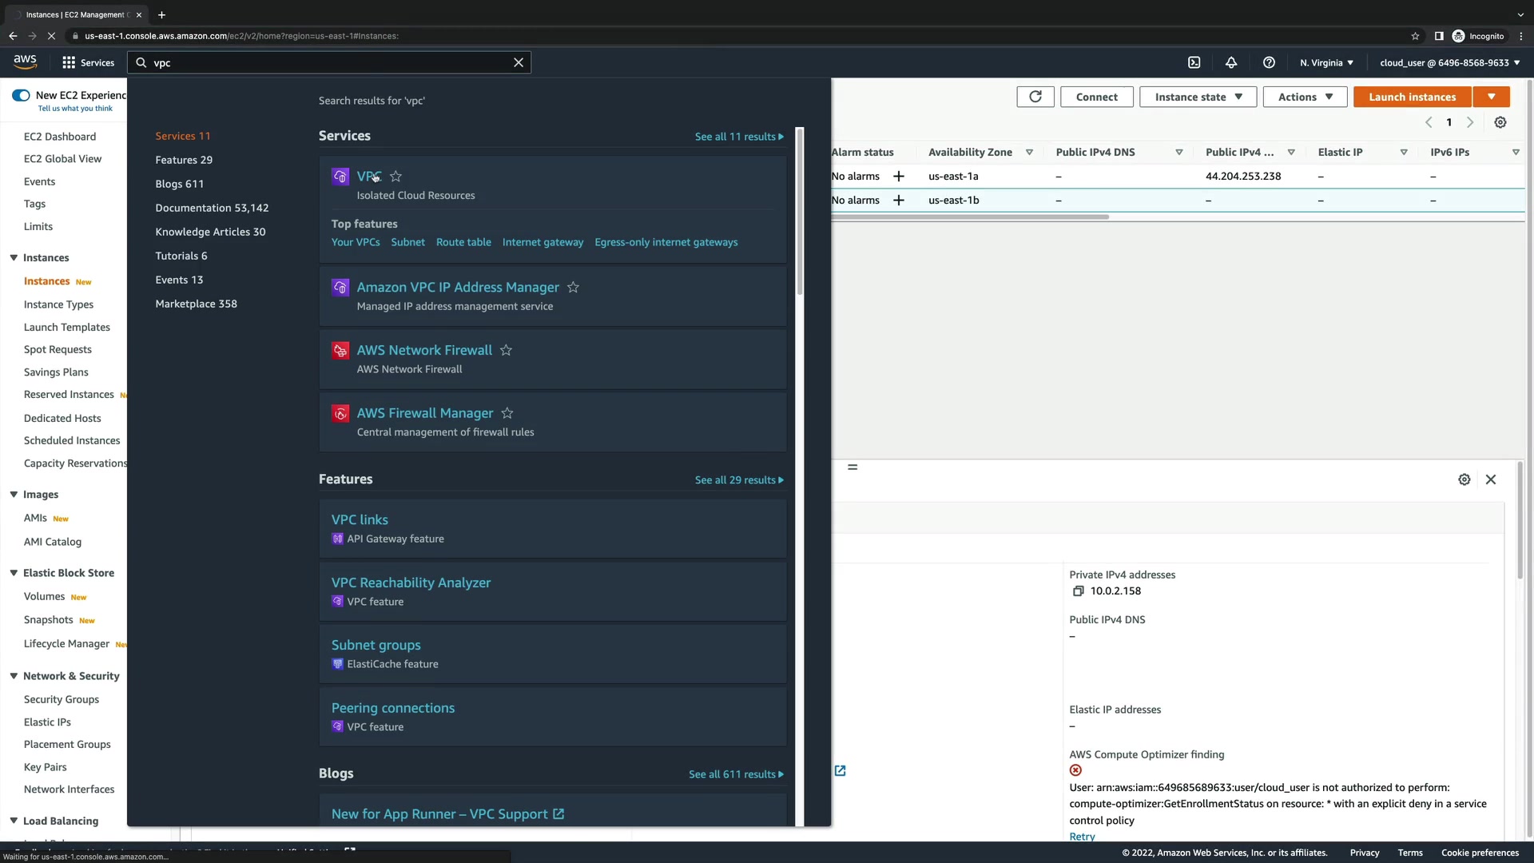Clear the vpc search text
1534x863 pixels.
(x=519, y=62)
